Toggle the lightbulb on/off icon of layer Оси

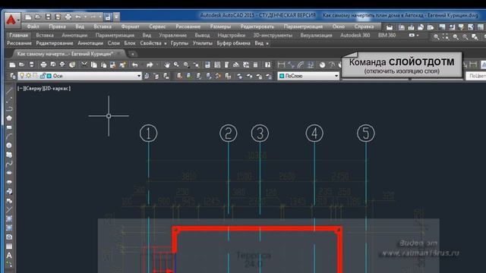click(22, 76)
